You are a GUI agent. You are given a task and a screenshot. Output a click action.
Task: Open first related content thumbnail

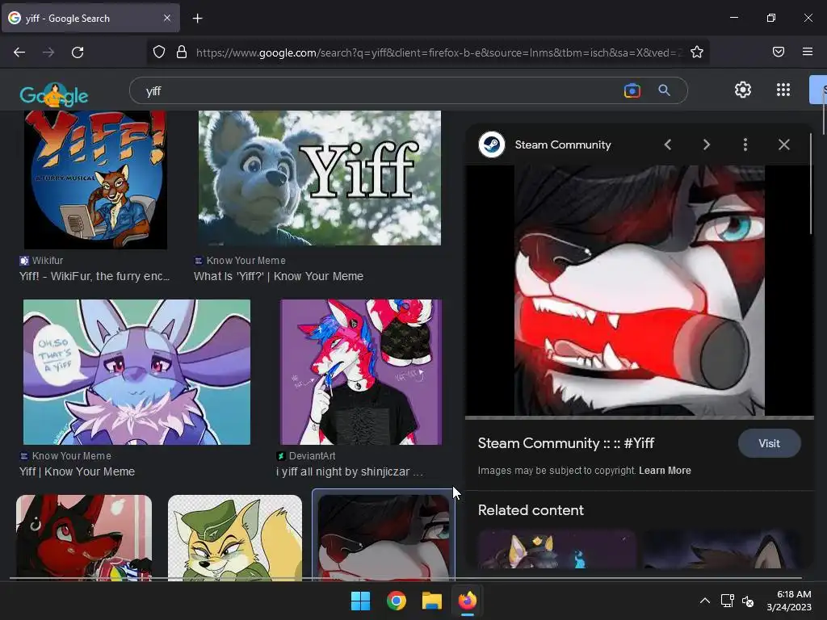pos(557,549)
